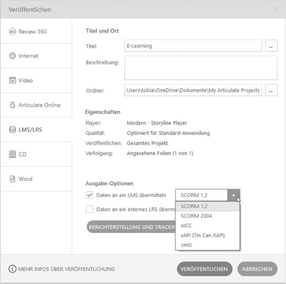Uncheck Daten an ein LMS übermitteln

coord(89,195)
